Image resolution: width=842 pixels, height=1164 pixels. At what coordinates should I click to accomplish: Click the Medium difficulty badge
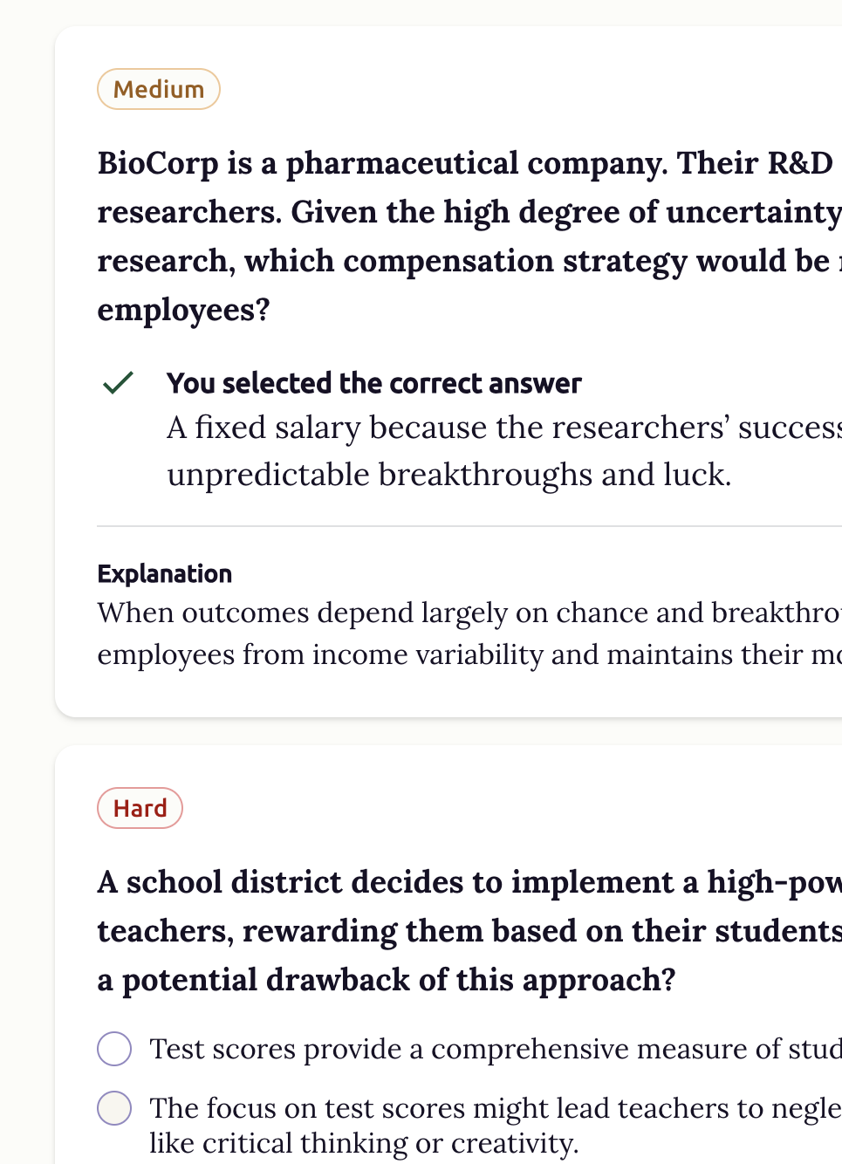[158, 89]
